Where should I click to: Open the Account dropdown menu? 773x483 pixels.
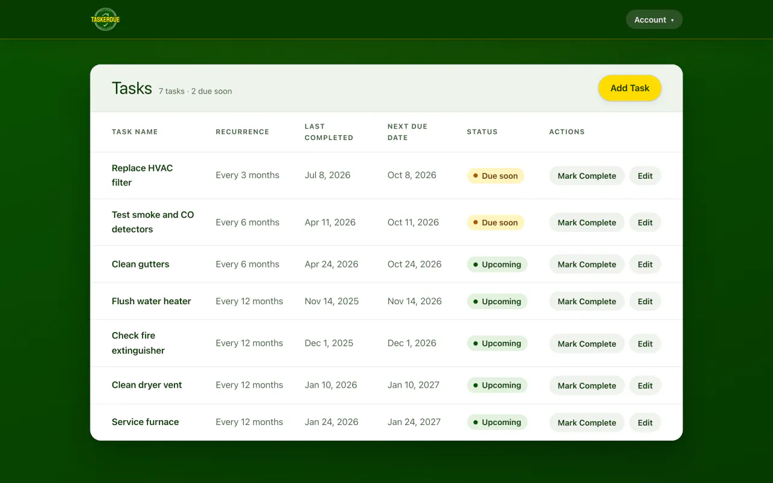(x=654, y=20)
